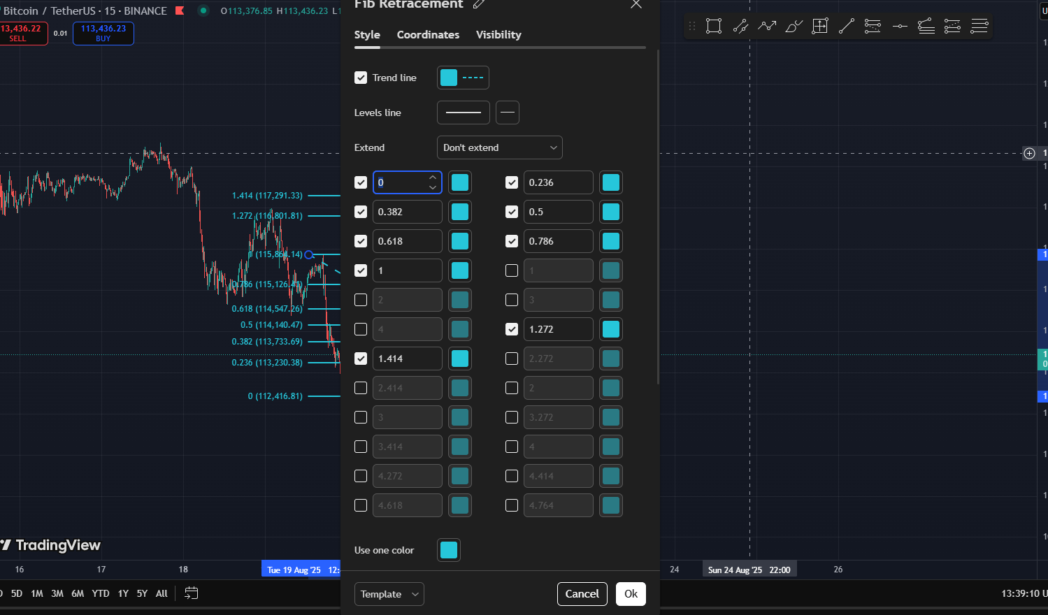Uncheck the 0.786 level checkbox
The image size is (1048, 615).
512,241
